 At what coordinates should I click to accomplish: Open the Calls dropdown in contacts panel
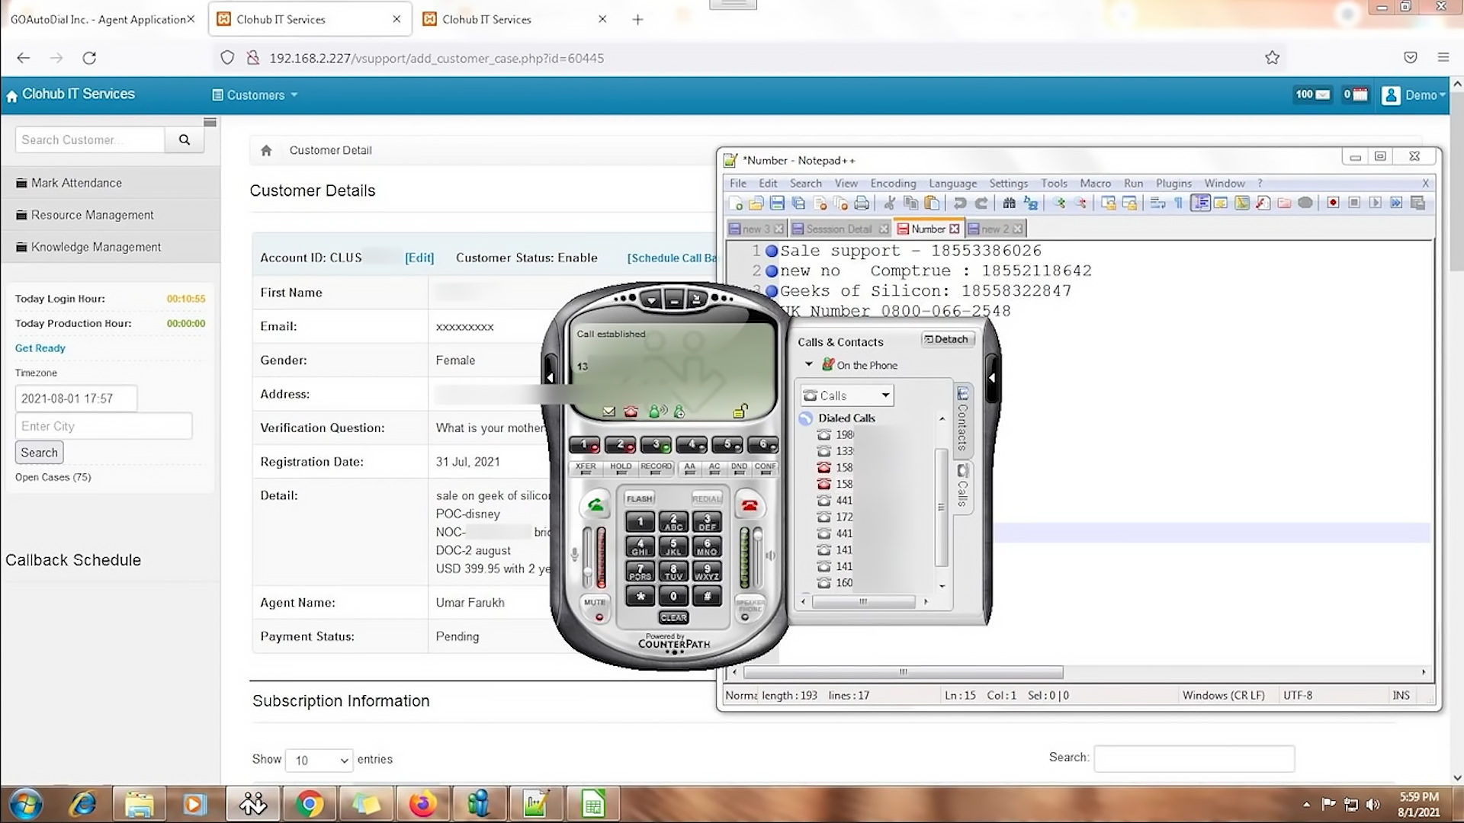[884, 395]
